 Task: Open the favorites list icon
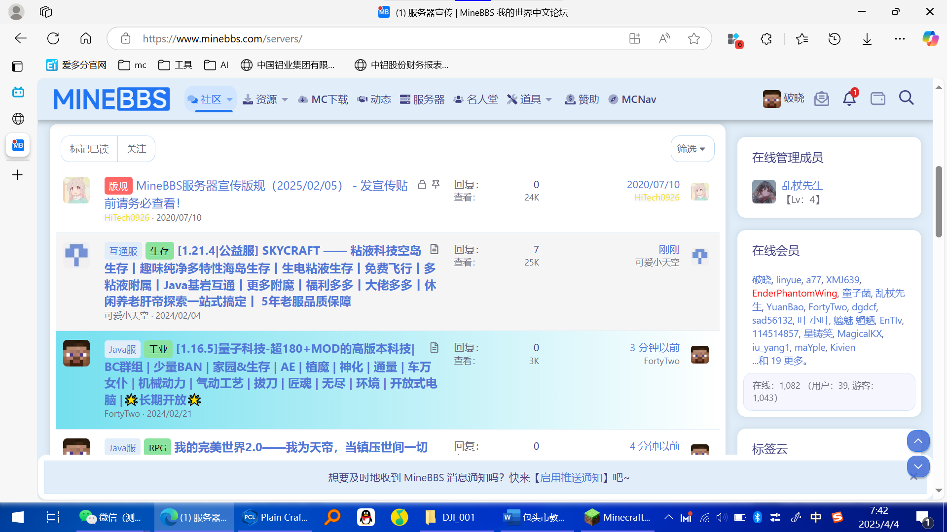coord(802,38)
